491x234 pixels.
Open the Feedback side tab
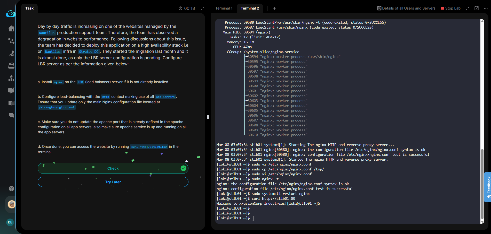pyautogui.click(x=488, y=187)
